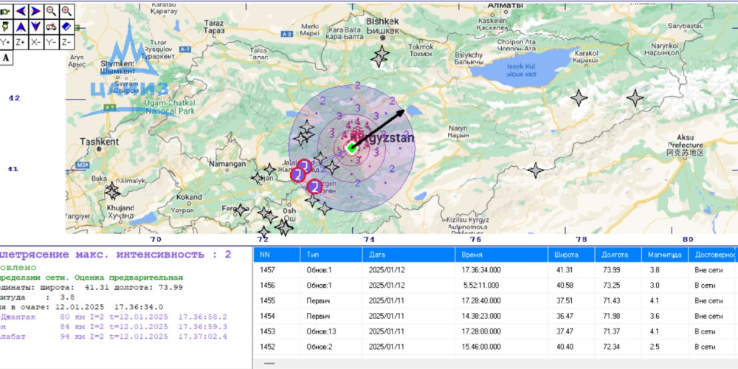Click the zoom out magnifier icon
This screenshot has height=369, width=738.
[52, 11]
